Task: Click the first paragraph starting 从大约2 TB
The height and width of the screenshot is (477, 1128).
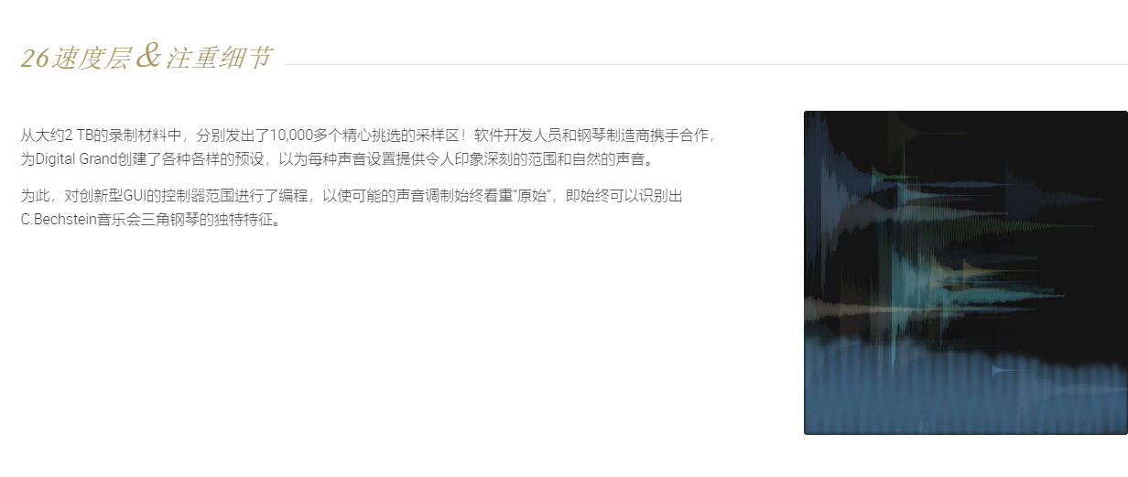Action: click(x=368, y=147)
